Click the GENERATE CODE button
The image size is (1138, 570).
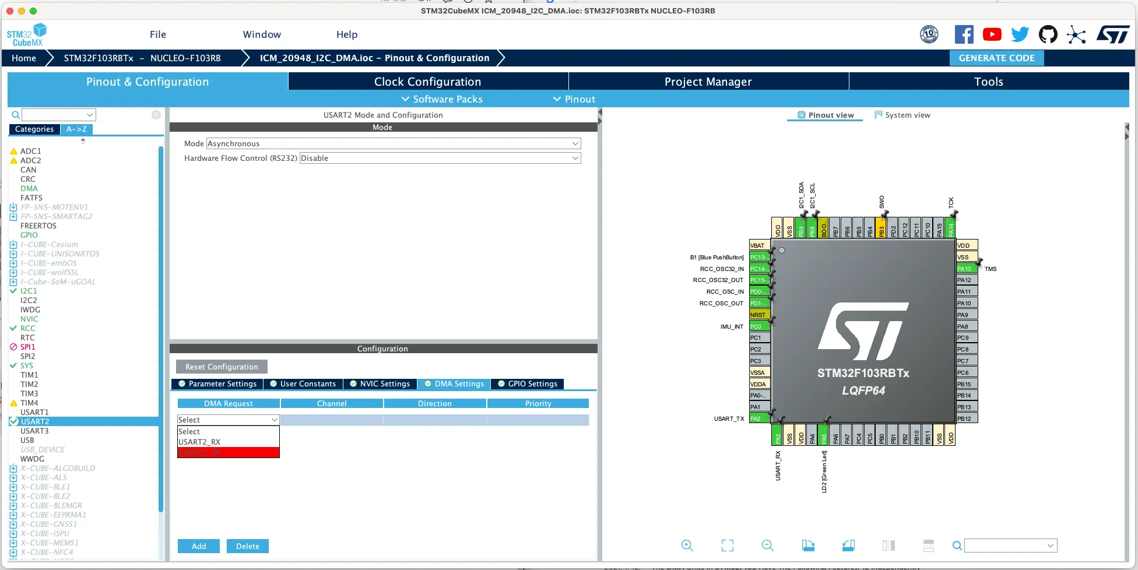(x=996, y=58)
